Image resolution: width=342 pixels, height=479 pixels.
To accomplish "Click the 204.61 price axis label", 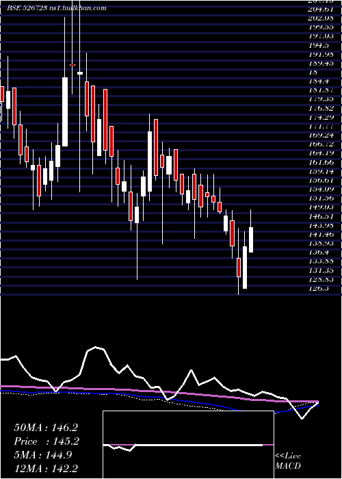I will pyautogui.click(x=320, y=9).
